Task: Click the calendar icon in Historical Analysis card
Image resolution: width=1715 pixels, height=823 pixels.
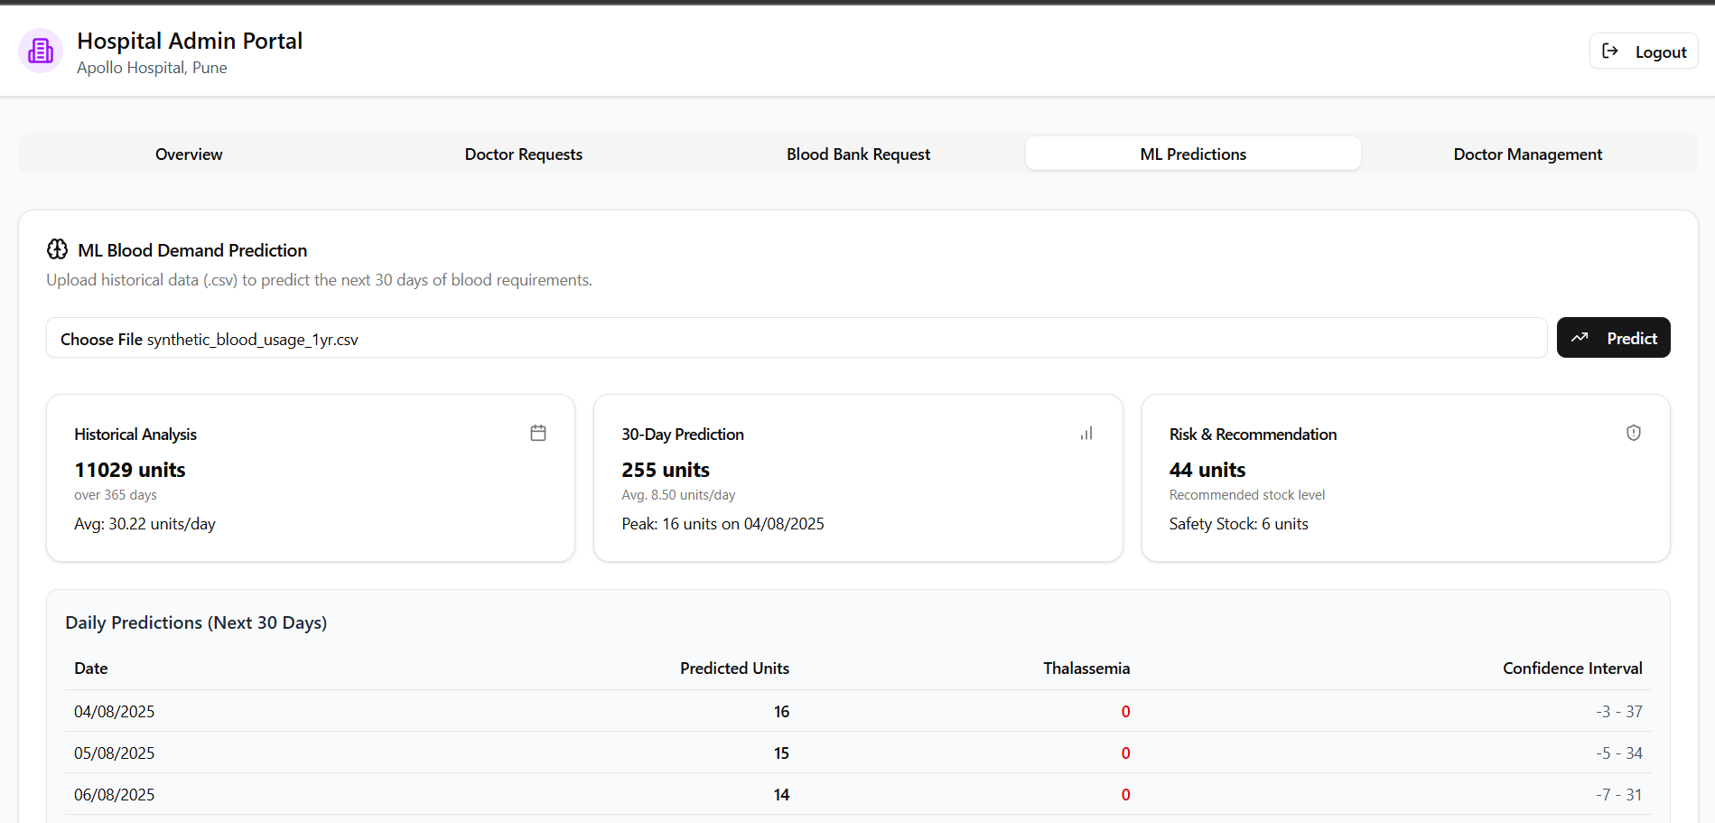Action: point(538,433)
